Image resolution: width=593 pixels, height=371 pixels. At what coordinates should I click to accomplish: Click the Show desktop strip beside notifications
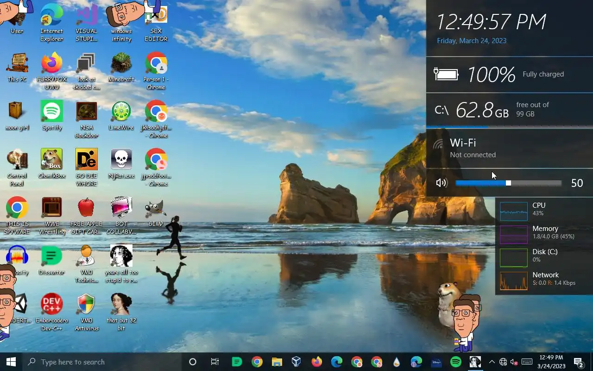click(592, 362)
